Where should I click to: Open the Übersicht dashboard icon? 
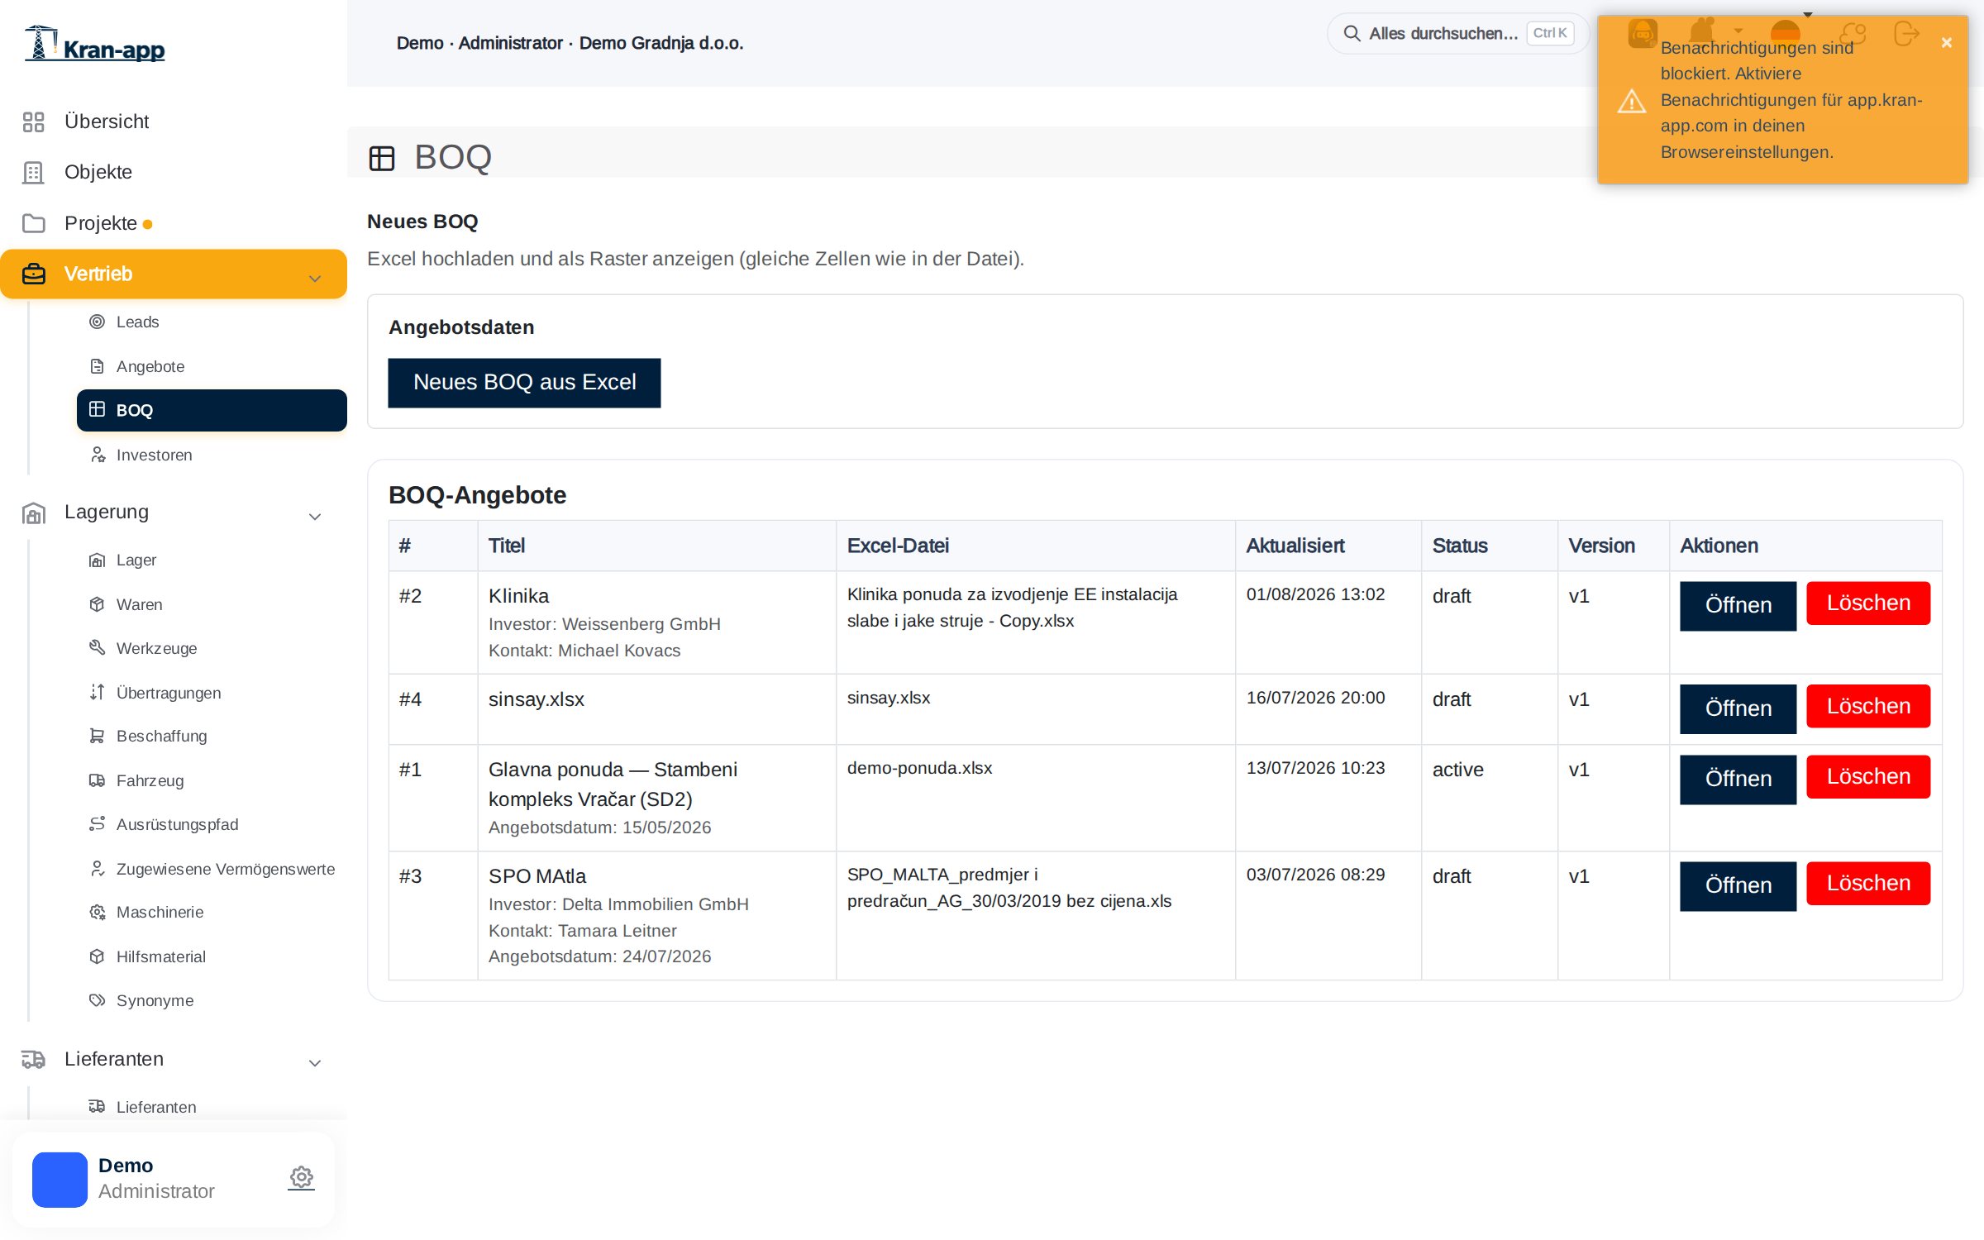(x=33, y=122)
